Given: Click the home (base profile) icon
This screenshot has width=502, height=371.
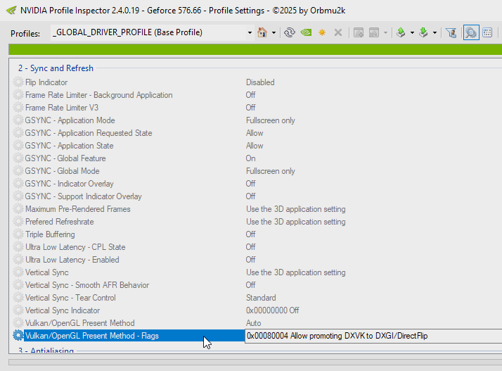Looking at the screenshot, I should coord(263,33).
